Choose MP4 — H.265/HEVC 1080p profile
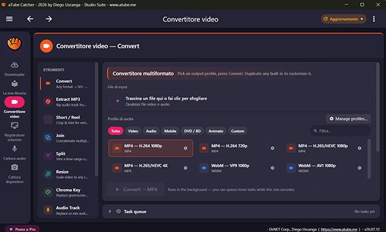Screen dimensions: 386x232 pos(325,148)
